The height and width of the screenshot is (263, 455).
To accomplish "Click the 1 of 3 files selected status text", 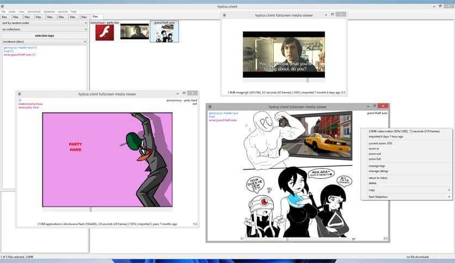I will pos(17,257).
